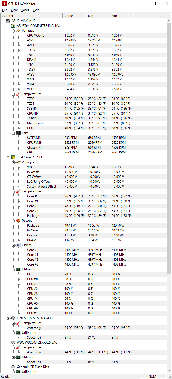Click the NUM status bar indicator
This screenshot has width=172, height=379.
coord(152,377)
